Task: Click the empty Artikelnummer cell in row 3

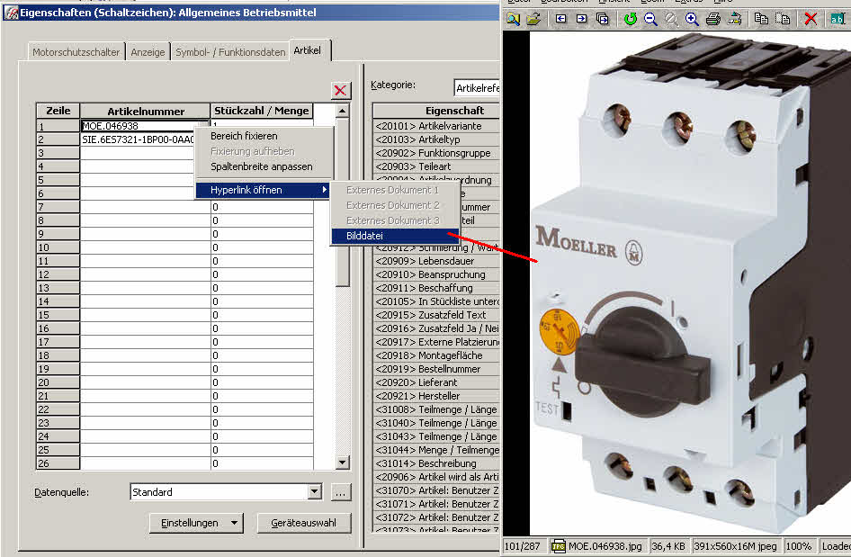Action: pyautogui.click(x=138, y=153)
